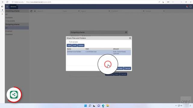
Task: Open the DWService apps grid menu
Action: [x=7, y=7]
